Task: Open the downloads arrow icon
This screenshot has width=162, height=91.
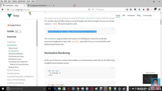Action: [139, 10]
